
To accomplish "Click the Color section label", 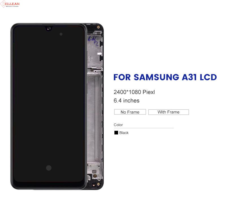I will 118,125.
